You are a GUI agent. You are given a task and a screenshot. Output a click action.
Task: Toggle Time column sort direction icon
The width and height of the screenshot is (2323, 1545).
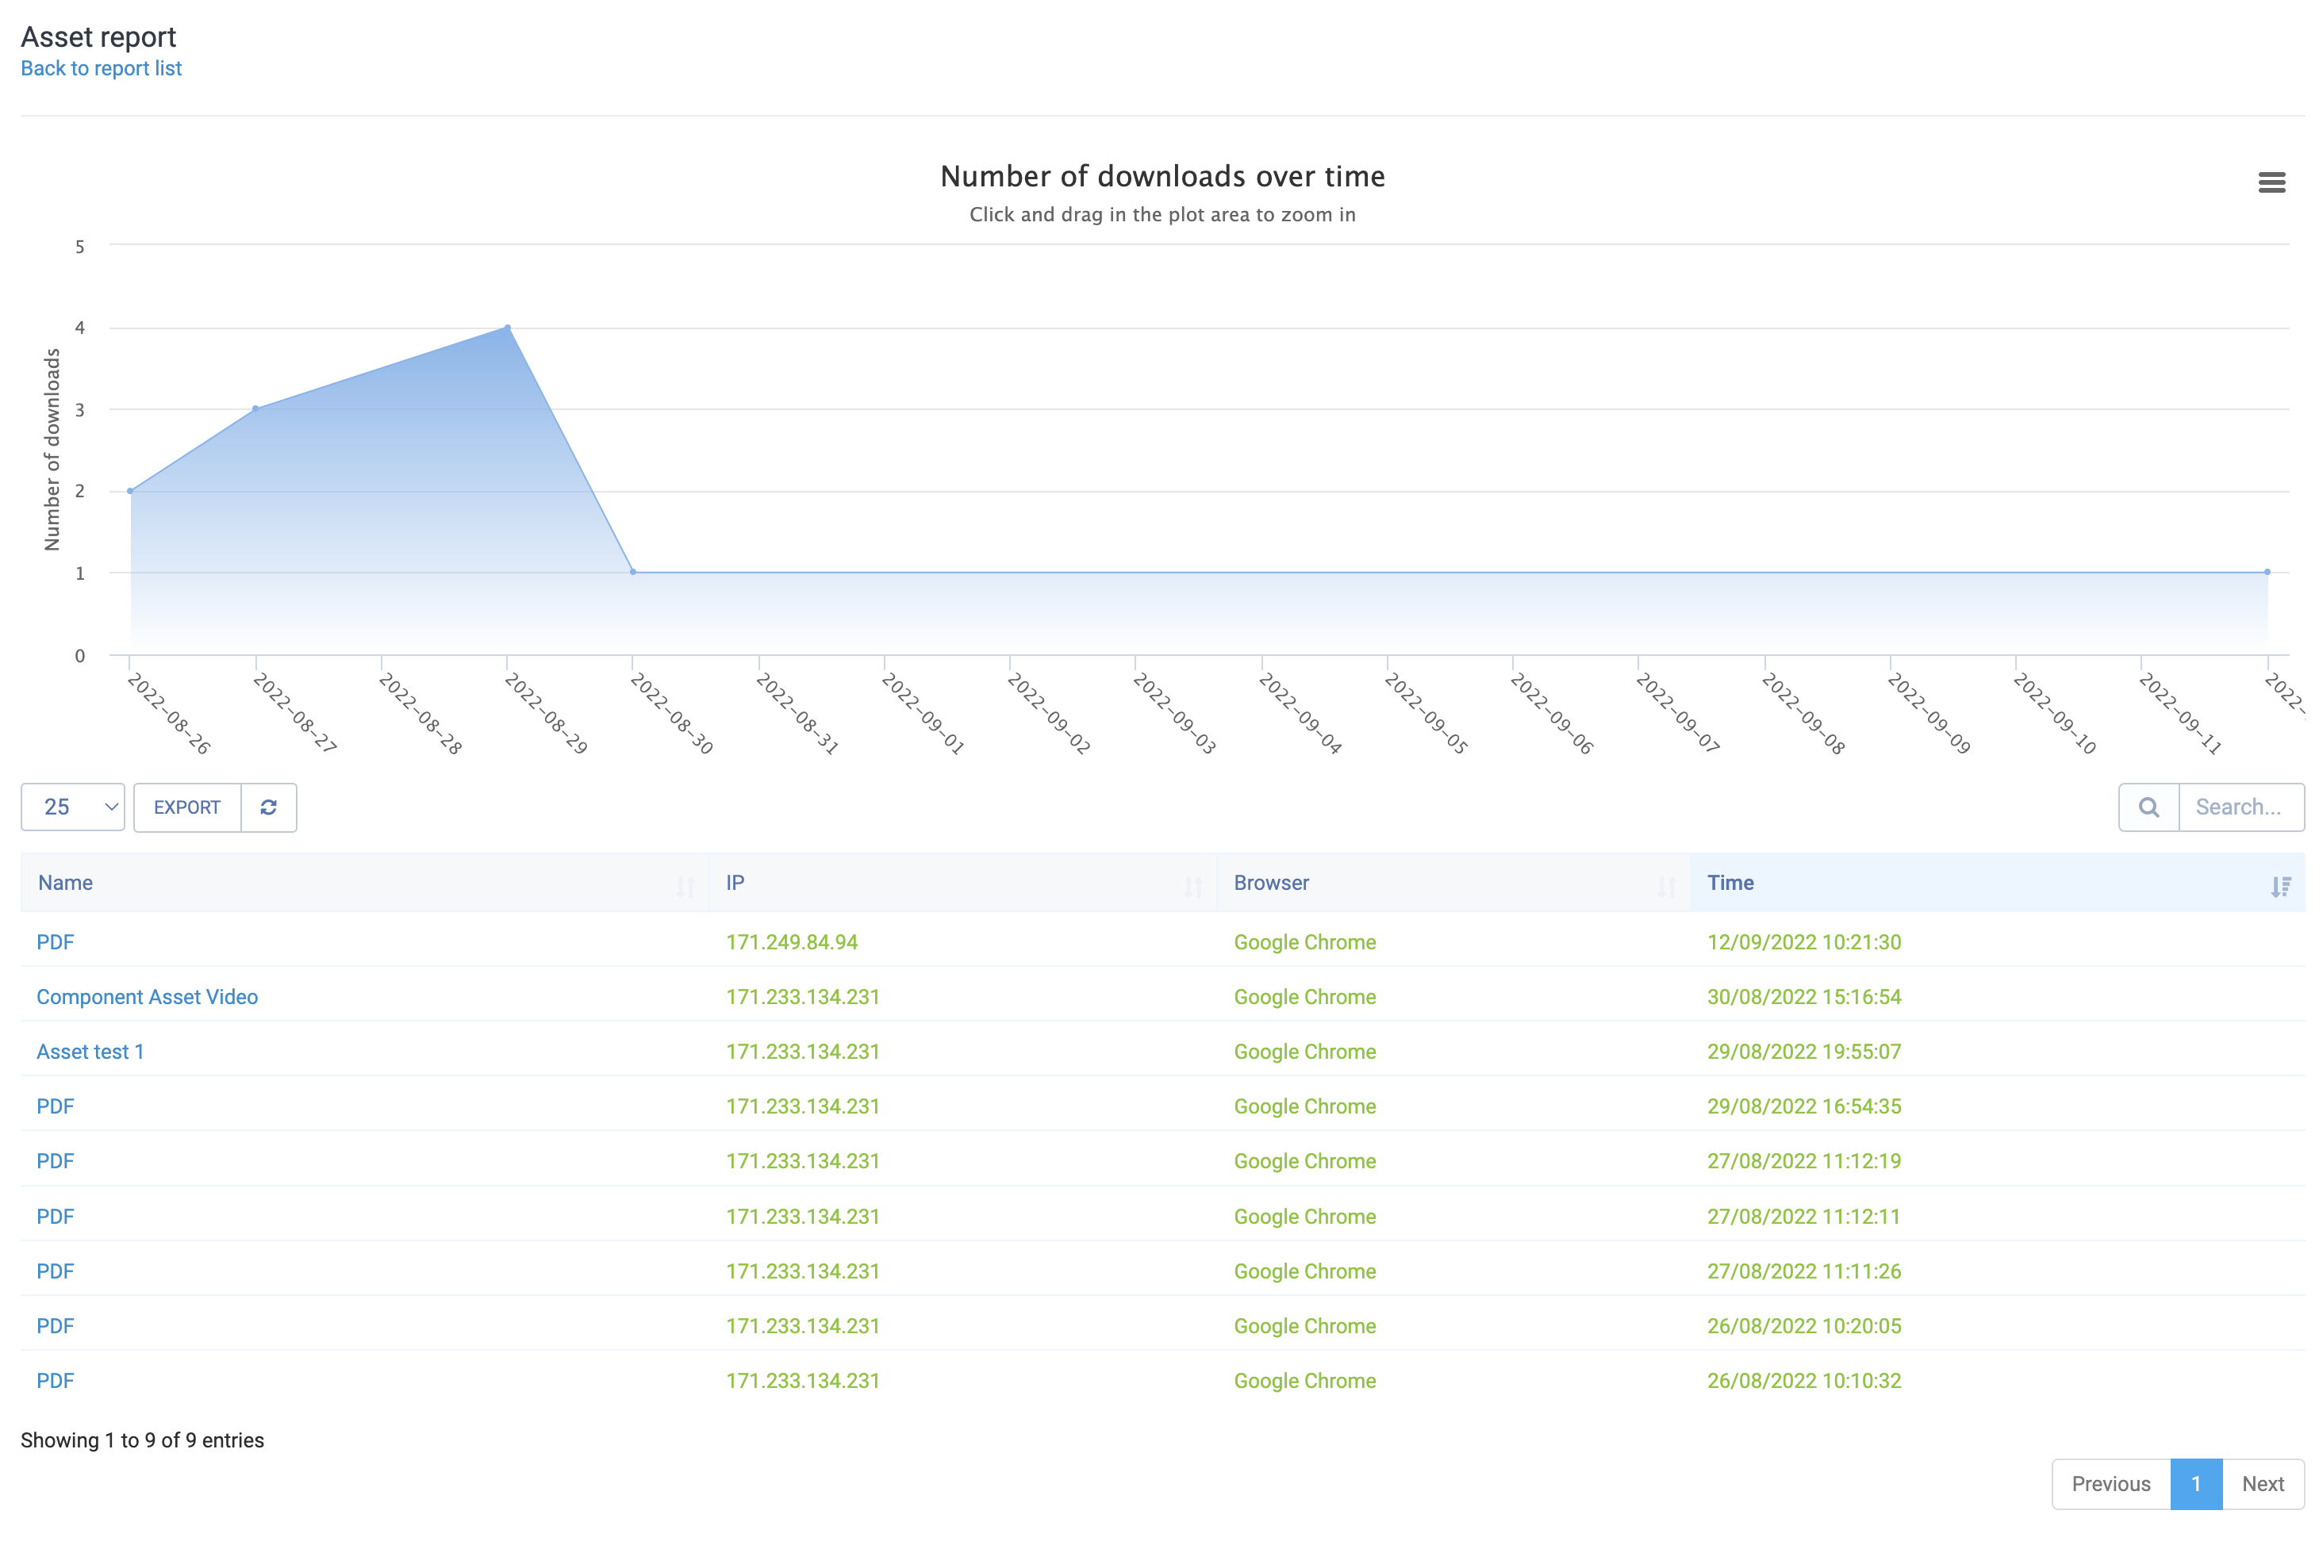tap(2279, 886)
